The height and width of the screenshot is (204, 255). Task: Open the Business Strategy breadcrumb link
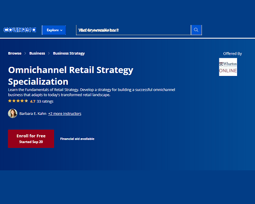point(69,54)
